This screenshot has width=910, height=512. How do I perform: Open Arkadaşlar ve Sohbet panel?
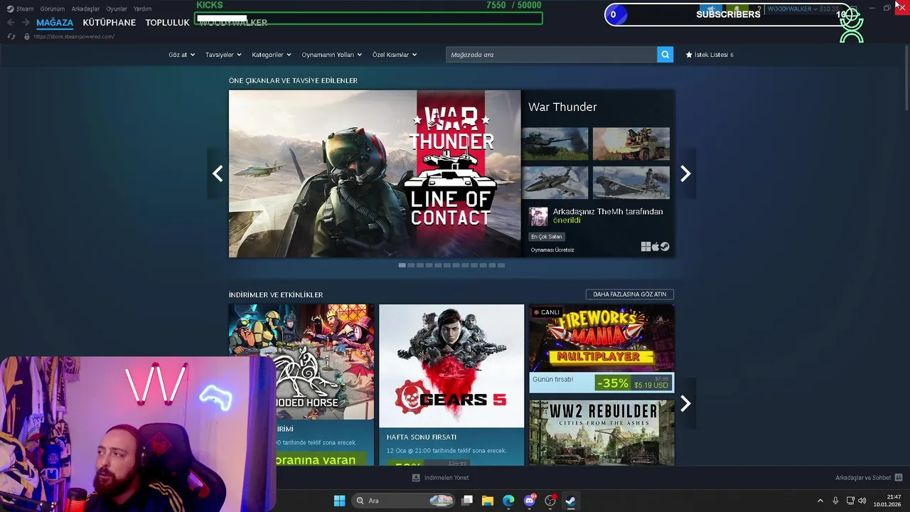pos(869,478)
